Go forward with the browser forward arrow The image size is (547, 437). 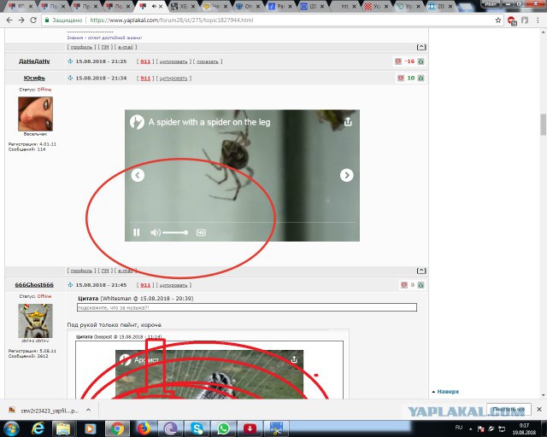click(x=21, y=20)
